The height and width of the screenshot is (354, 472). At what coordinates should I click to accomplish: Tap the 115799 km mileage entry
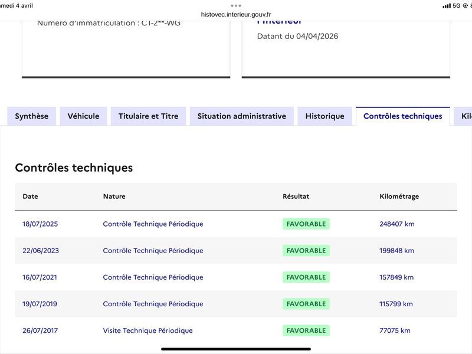pyautogui.click(x=396, y=304)
